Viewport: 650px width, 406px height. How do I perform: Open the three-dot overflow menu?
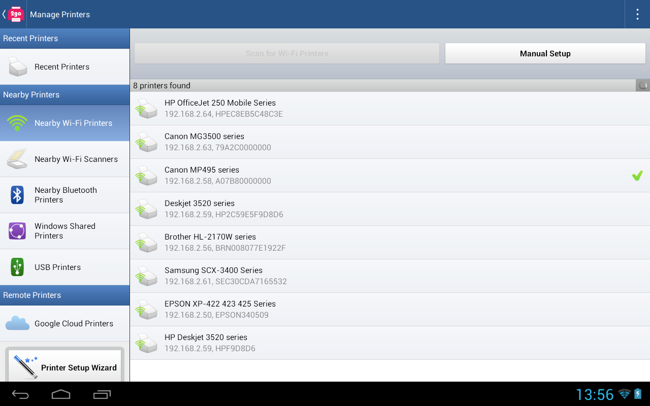tap(637, 14)
